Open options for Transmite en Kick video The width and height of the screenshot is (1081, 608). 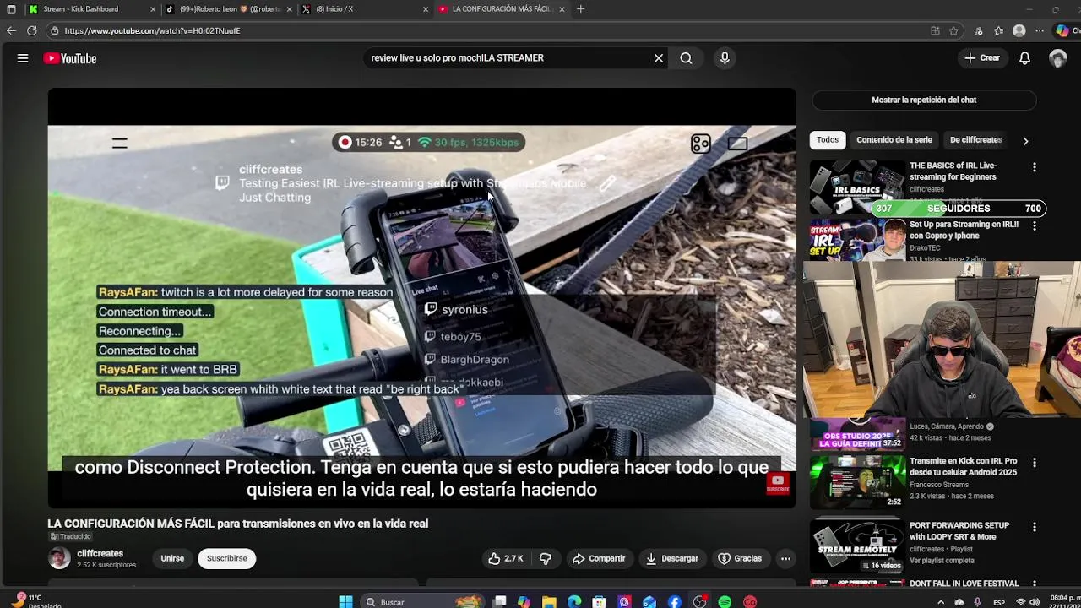[x=1035, y=463]
